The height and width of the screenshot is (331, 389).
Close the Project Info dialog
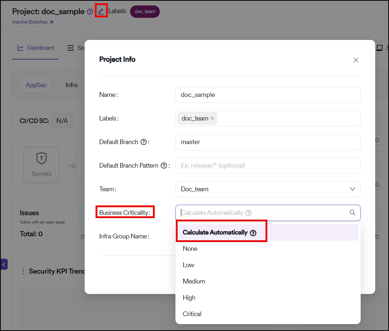pos(356,60)
